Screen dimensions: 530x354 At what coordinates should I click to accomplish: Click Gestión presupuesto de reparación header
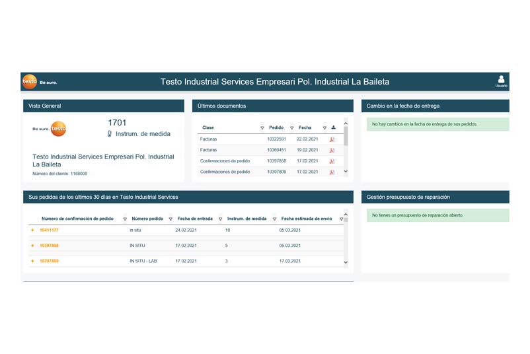click(x=435, y=197)
